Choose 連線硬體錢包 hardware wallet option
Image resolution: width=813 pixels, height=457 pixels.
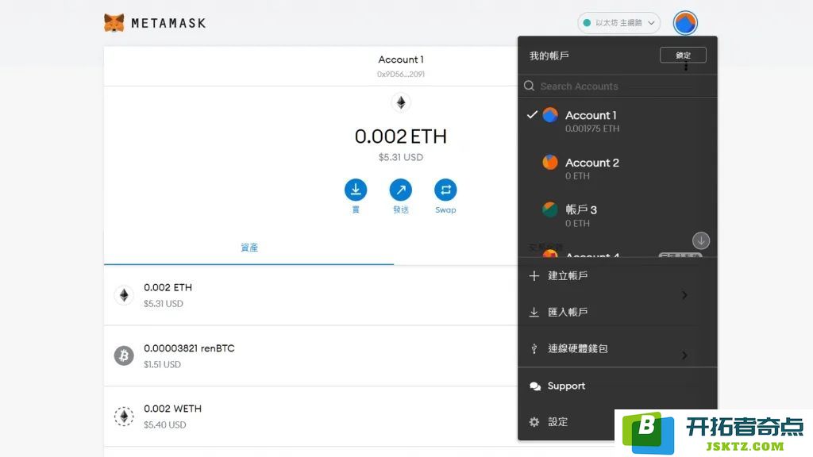tap(617, 349)
